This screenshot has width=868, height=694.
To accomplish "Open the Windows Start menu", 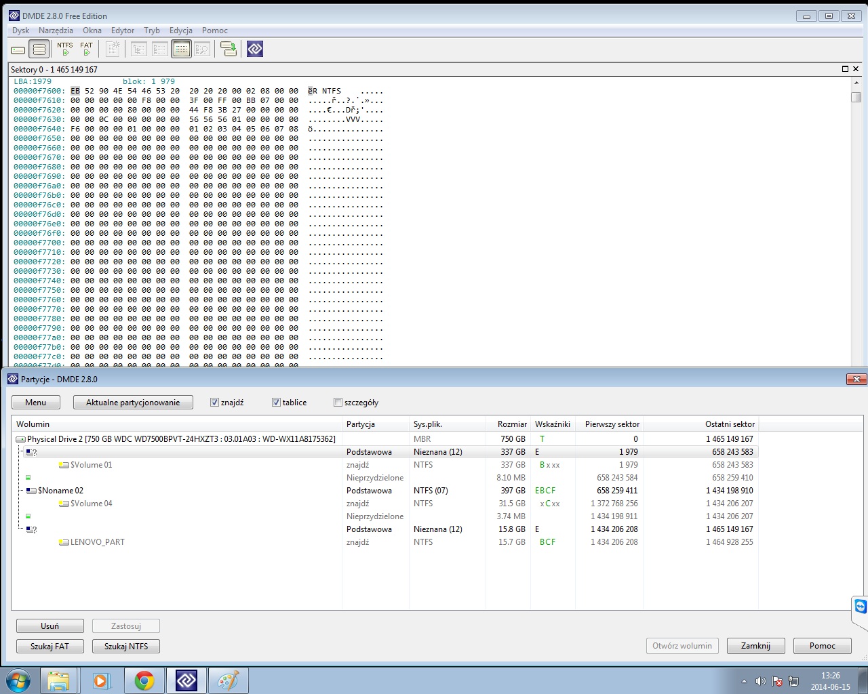I will click(18, 680).
